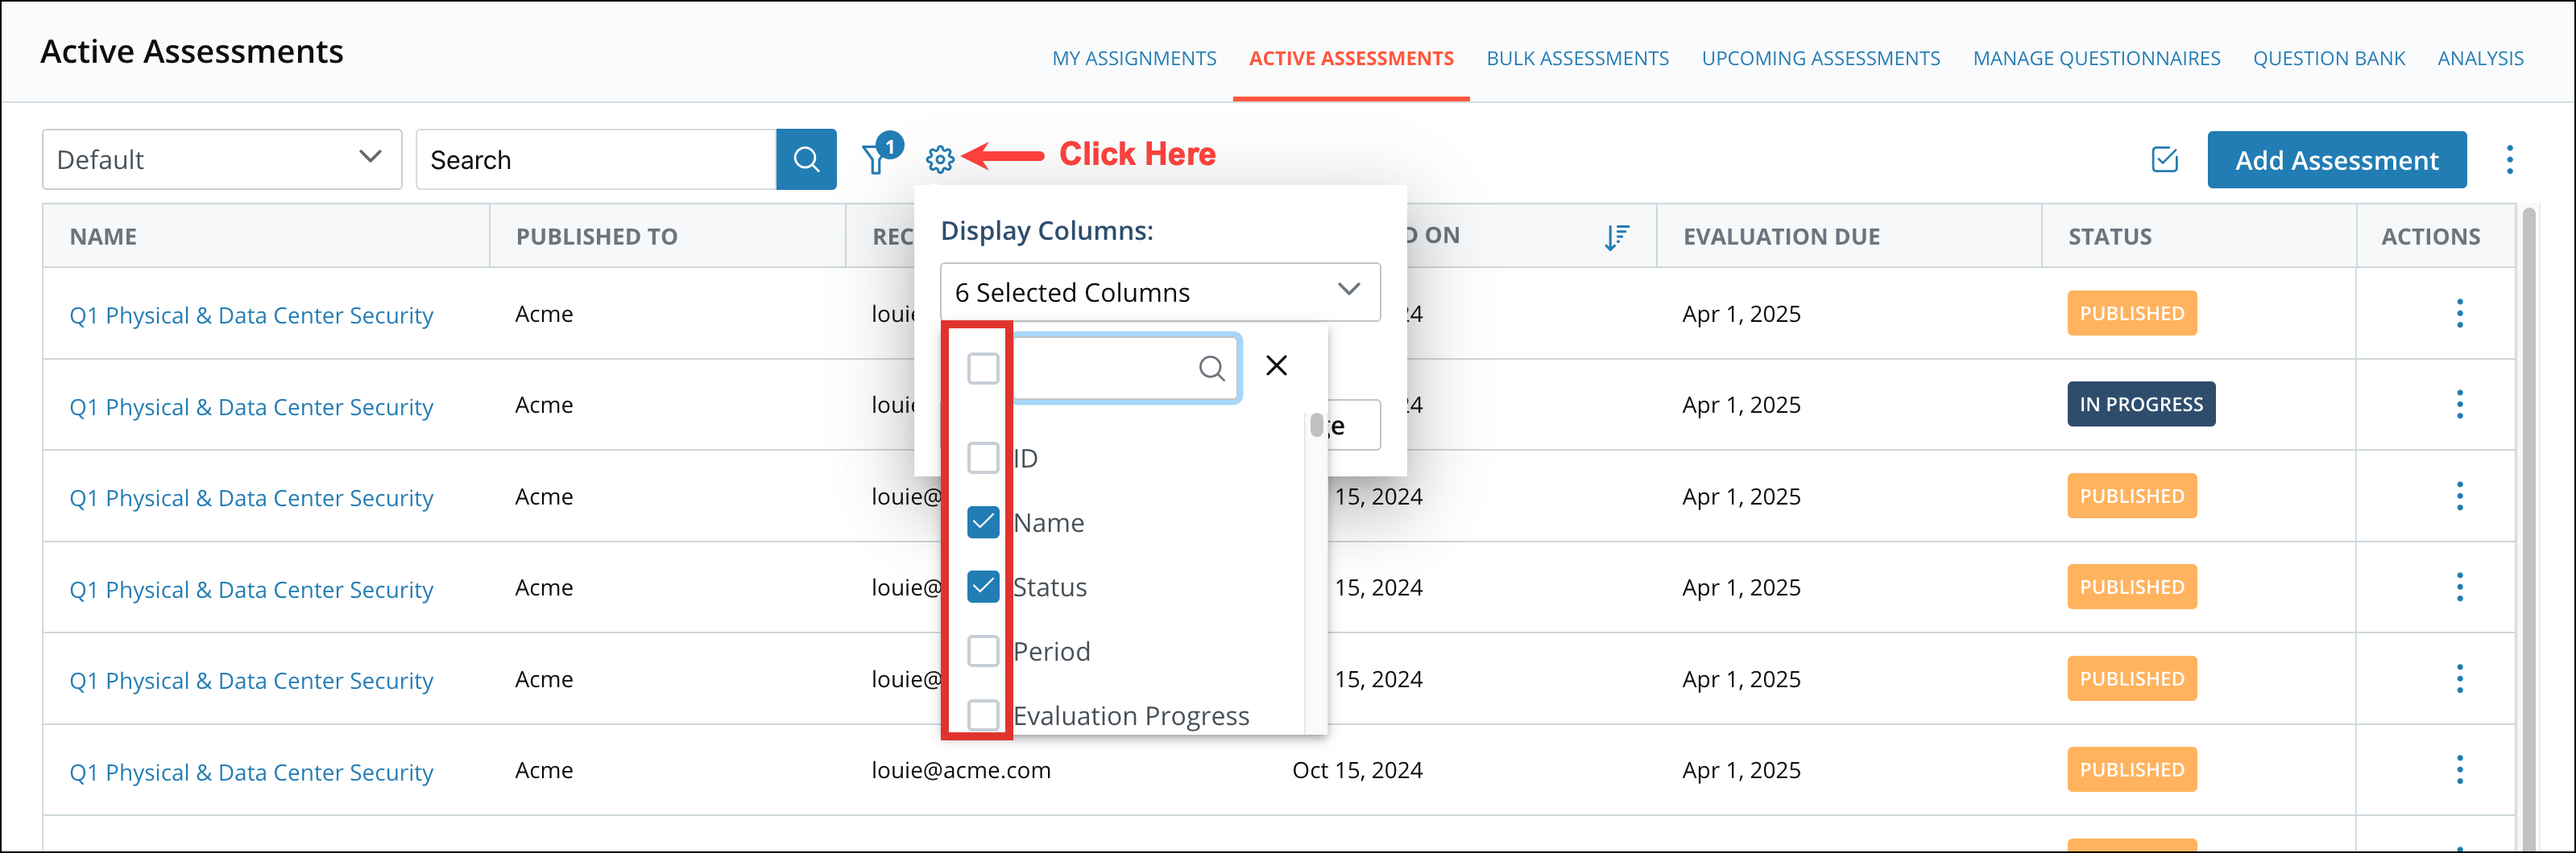Check the select-all columns checkbox

point(982,368)
